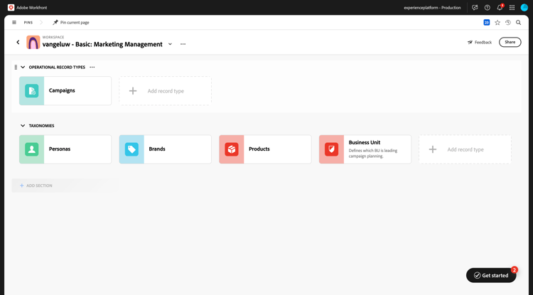Go back using the left arrow
The image size is (533, 295).
click(x=18, y=42)
